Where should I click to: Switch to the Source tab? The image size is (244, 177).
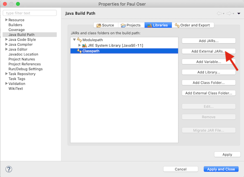(105, 25)
